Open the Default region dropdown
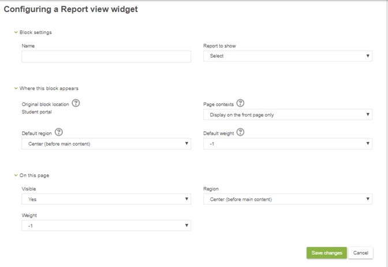The height and width of the screenshot is (267, 388). tap(106, 144)
